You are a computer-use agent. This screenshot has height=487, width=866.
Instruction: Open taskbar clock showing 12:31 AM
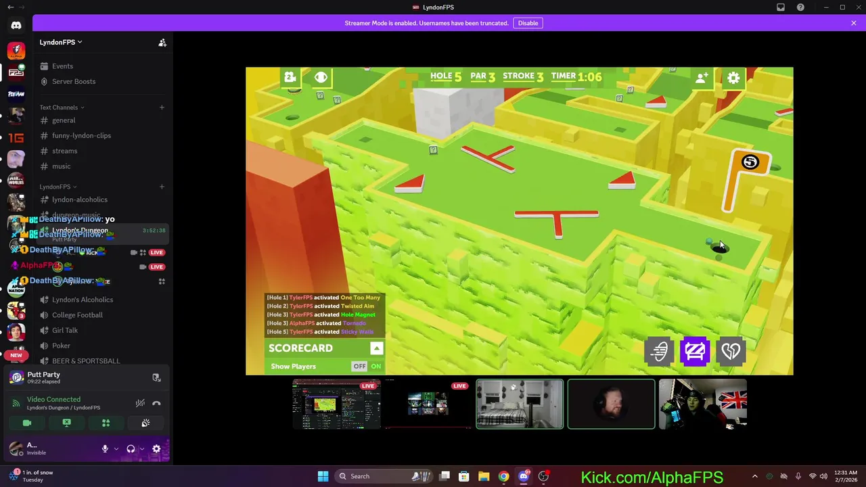(844, 476)
